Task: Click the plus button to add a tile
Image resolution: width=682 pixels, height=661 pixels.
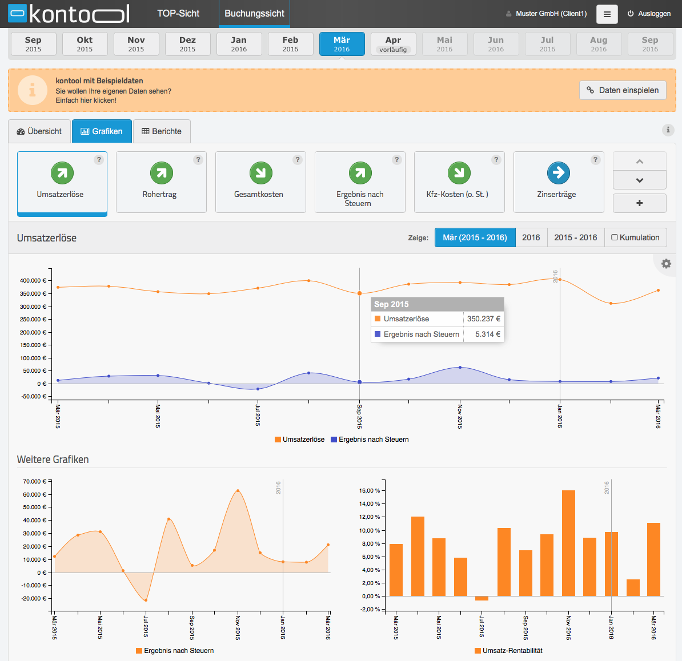Action: [x=639, y=203]
